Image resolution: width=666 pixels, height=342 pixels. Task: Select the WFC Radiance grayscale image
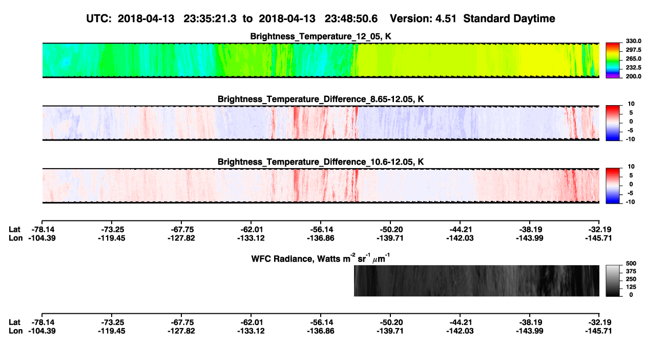click(x=476, y=280)
